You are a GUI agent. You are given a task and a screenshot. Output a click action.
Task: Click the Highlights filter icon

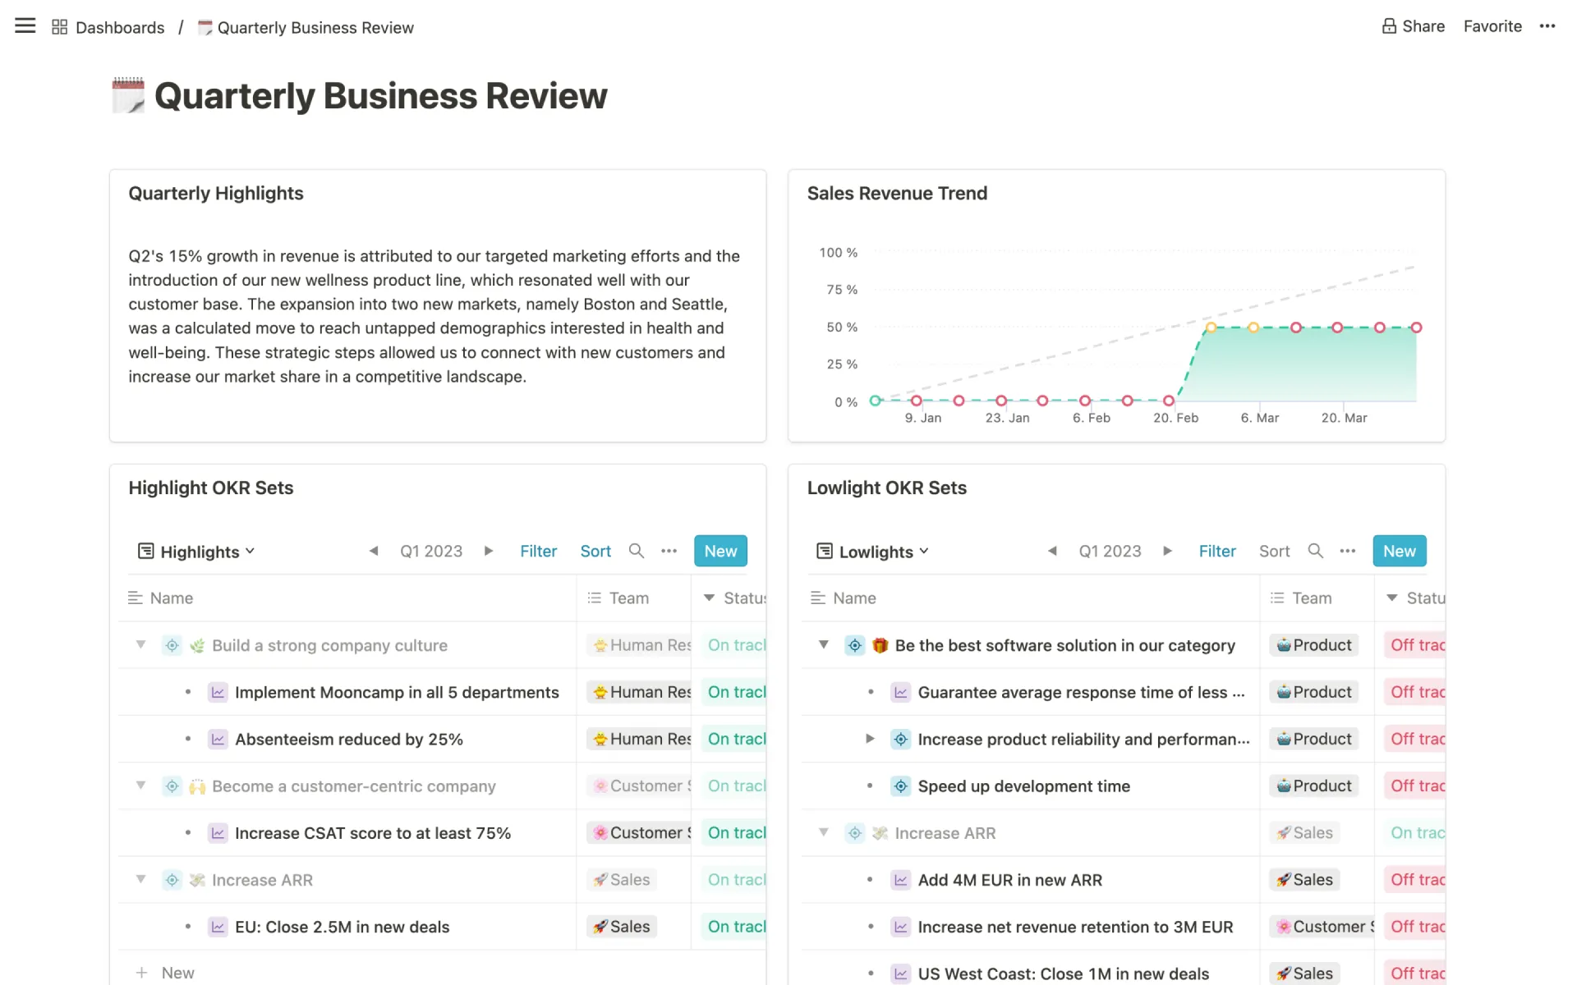(x=538, y=552)
